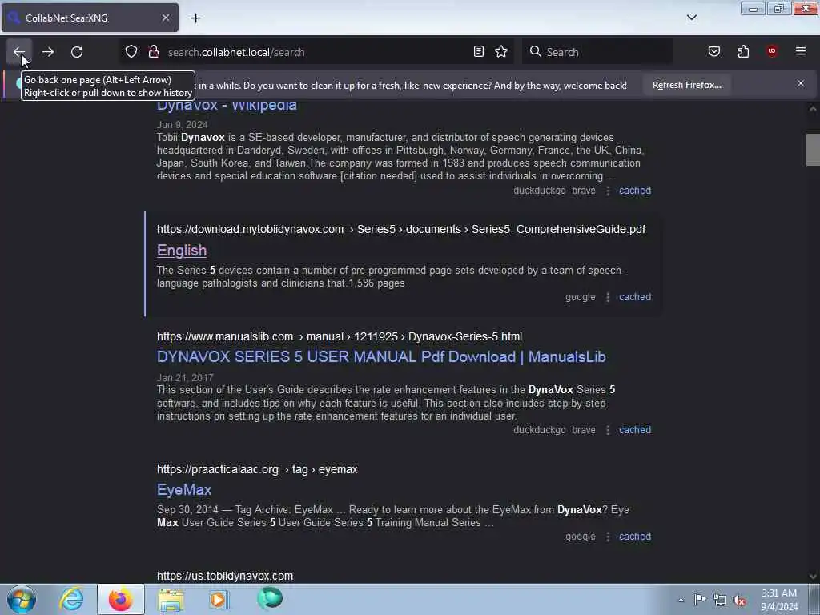Click the muted volume tray icon

pos(739,601)
